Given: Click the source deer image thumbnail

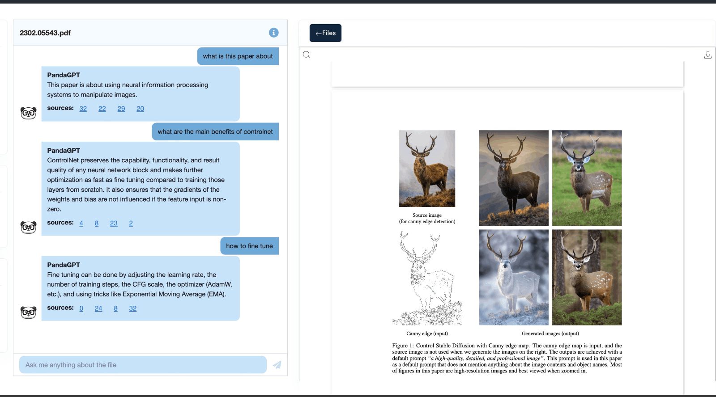Looking at the screenshot, I should pos(427,169).
